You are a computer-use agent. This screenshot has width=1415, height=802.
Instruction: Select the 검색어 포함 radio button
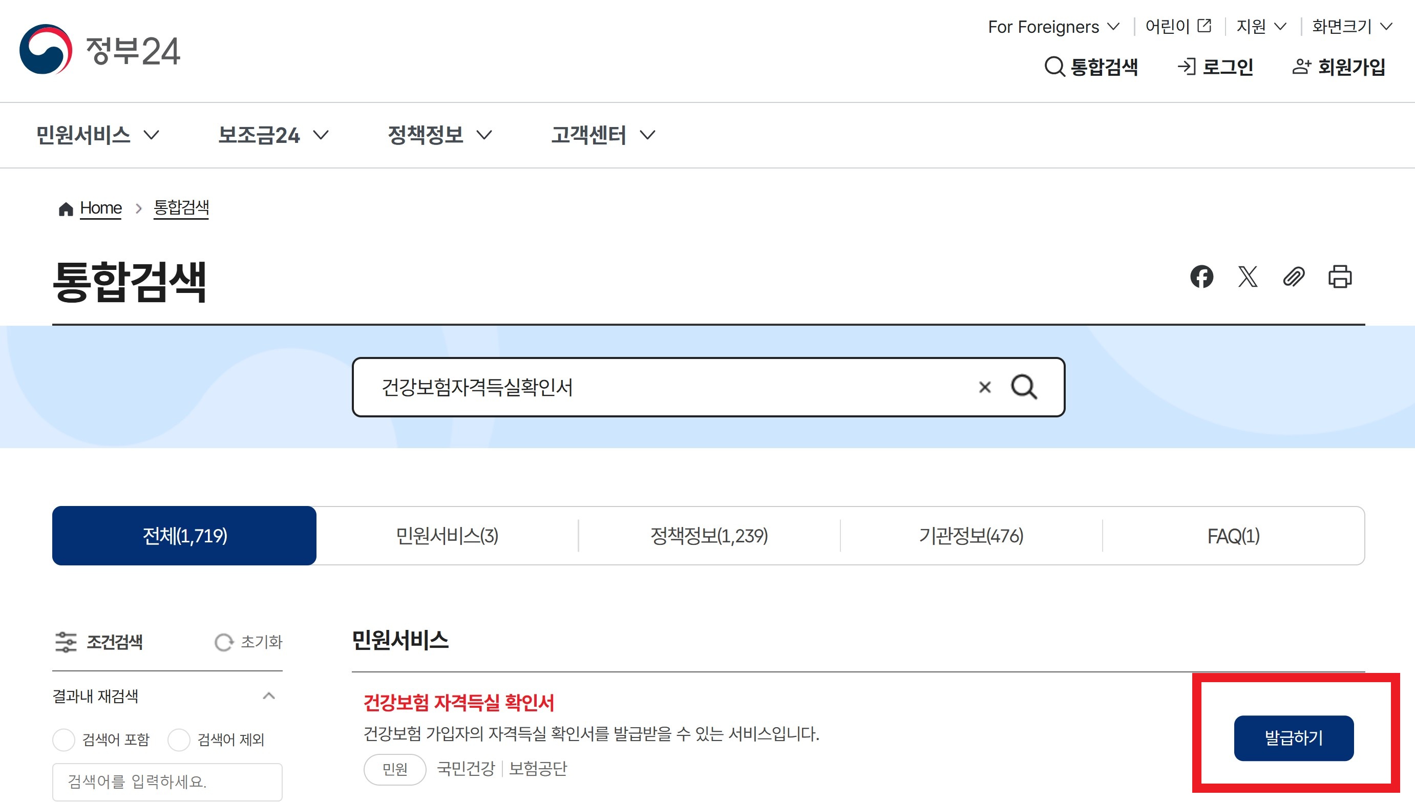coord(64,741)
